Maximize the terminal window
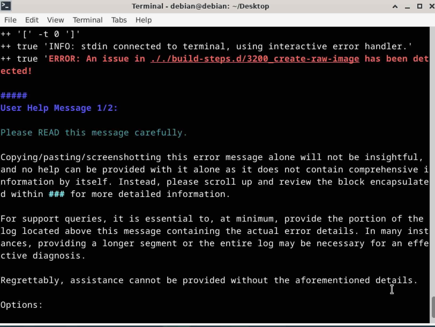Viewport: 435px width, 327px height. pos(420,6)
